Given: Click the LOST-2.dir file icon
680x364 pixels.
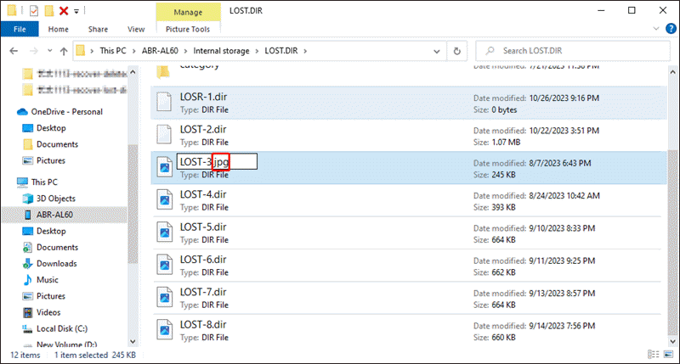Looking at the screenshot, I should pos(164,135).
